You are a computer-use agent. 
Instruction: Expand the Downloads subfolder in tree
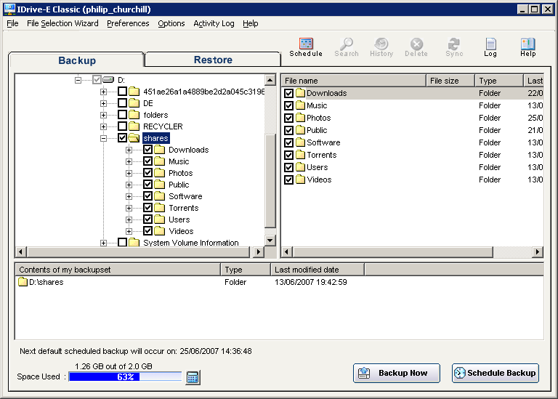[x=129, y=150]
